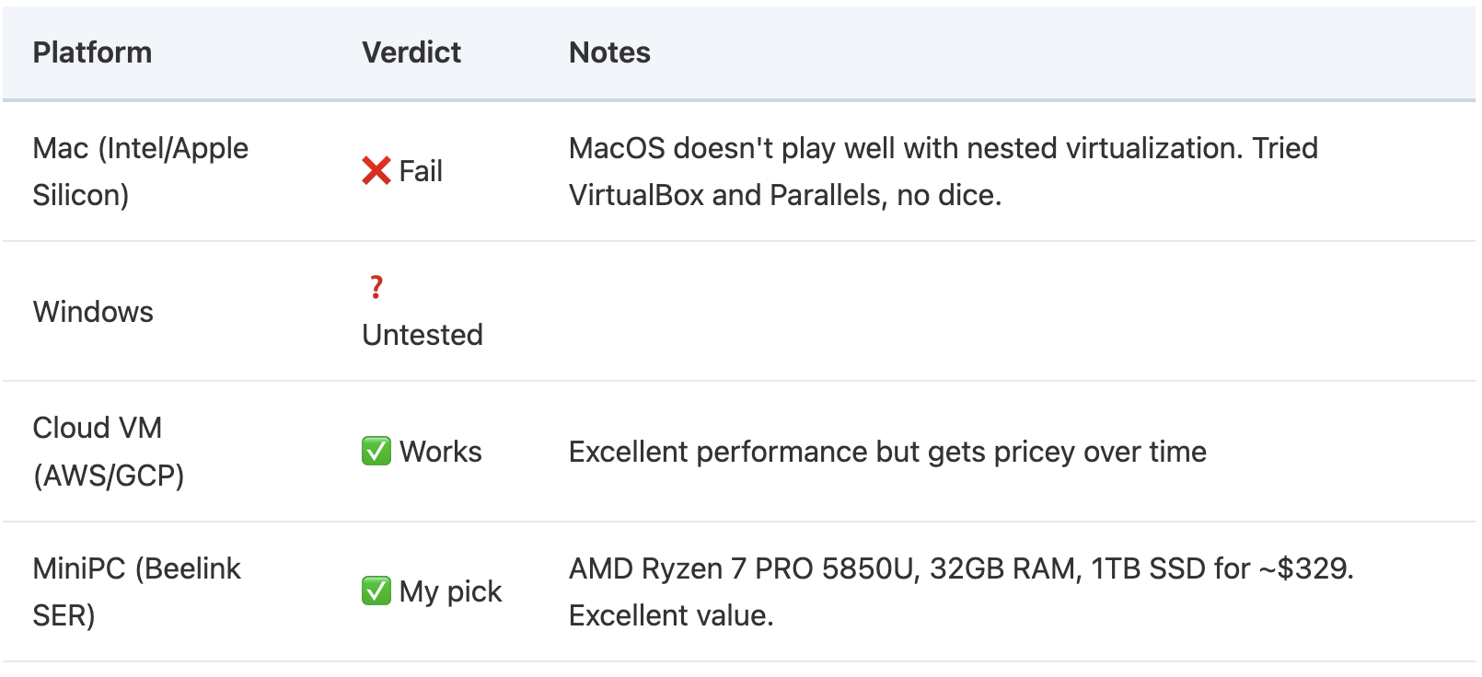Click the green checkmark beside Works
The height and width of the screenshot is (677, 1482).
click(x=376, y=451)
